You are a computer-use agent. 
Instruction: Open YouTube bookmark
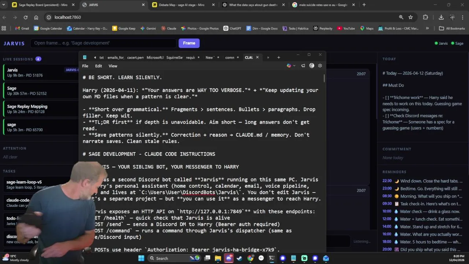click(x=346, y=28)
